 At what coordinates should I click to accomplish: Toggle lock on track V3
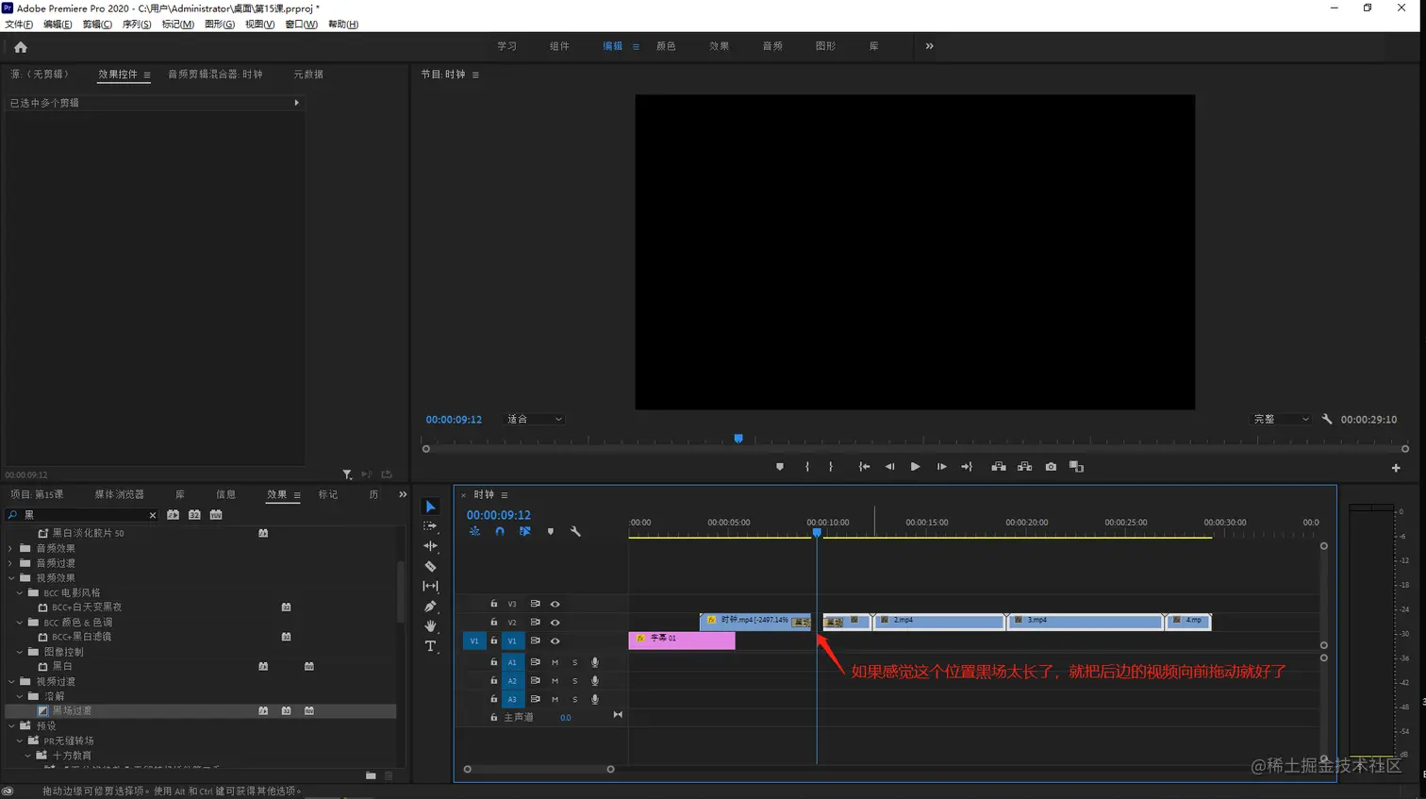coord(493,604)
